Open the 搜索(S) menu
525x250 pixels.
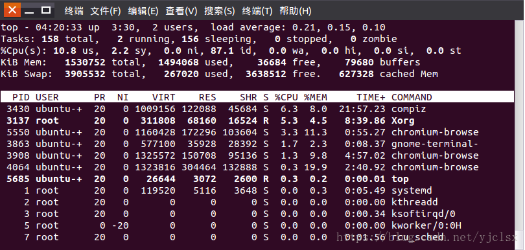pyautogui.click(x=220, y=11)
